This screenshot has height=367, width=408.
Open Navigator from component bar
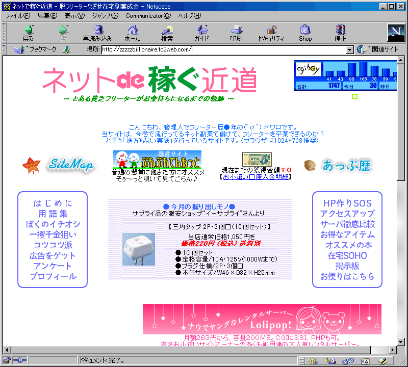[313, 361]
